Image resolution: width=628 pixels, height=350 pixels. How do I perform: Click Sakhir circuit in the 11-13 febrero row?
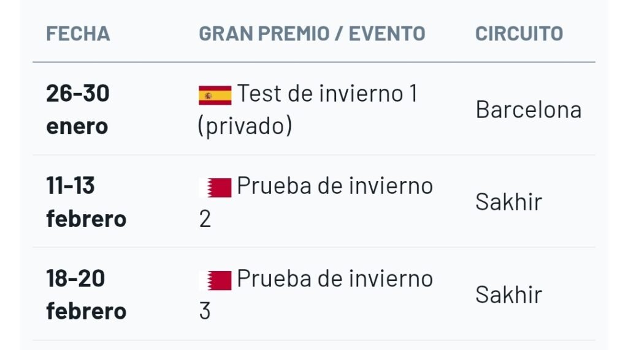pos(508,203)
